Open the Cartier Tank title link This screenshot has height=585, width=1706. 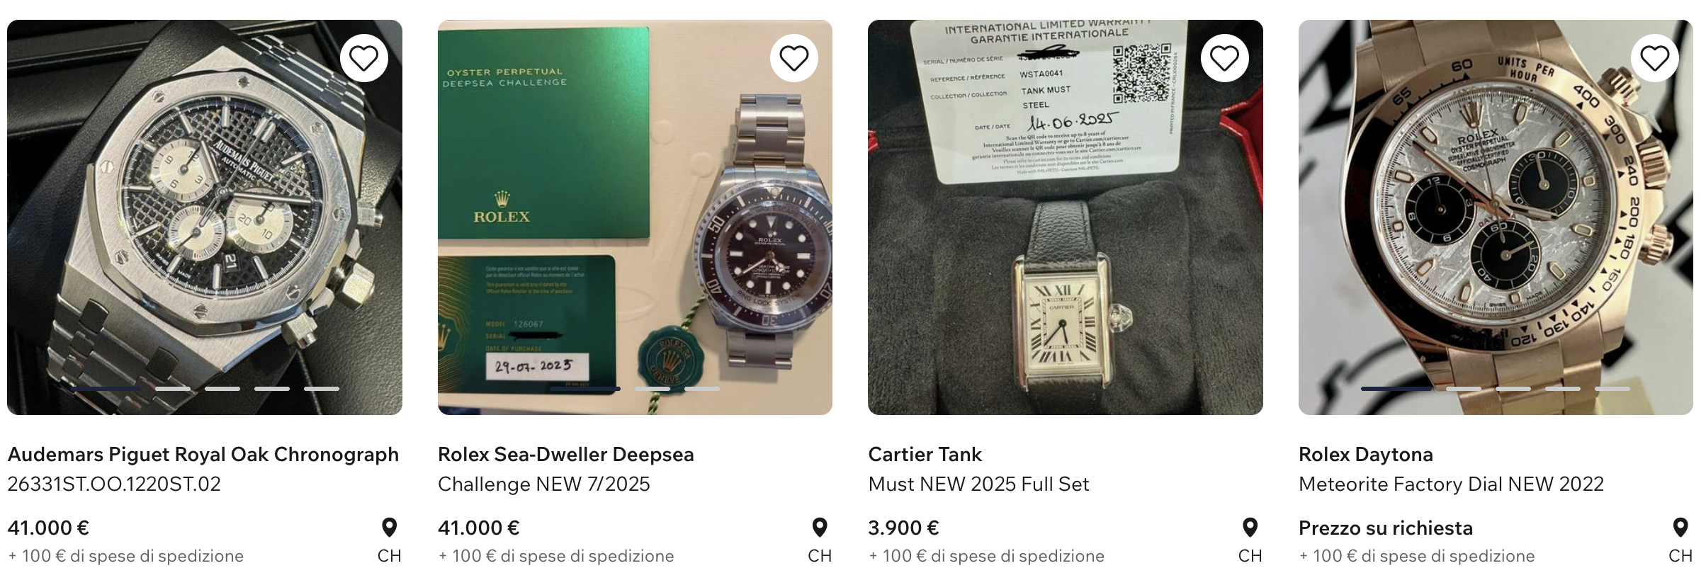925,455
